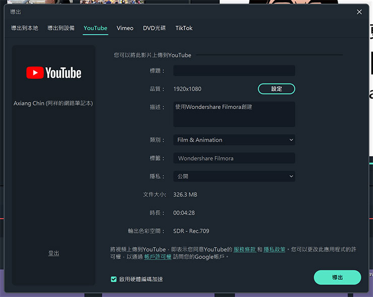Viewport: 373px width, 297px height.
Task: Click the 標籤 Wondershare Filmora tags field
Action: point(234,158)
